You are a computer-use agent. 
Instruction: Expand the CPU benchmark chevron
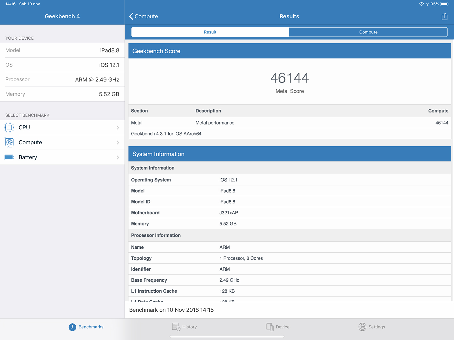[118, 128]
